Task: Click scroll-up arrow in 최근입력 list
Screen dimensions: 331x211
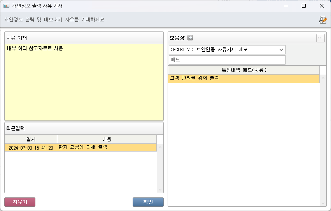Action: [160, 147]
